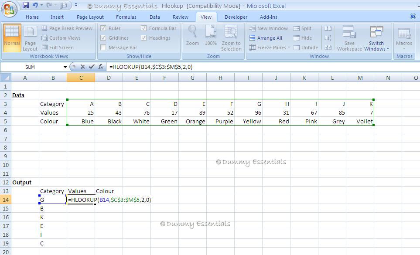Open the Home tab
The image size is (420, 255).
(32, 17)
